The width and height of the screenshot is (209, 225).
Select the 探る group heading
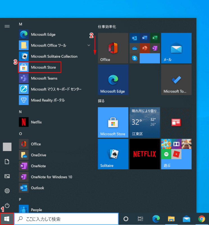101,101
